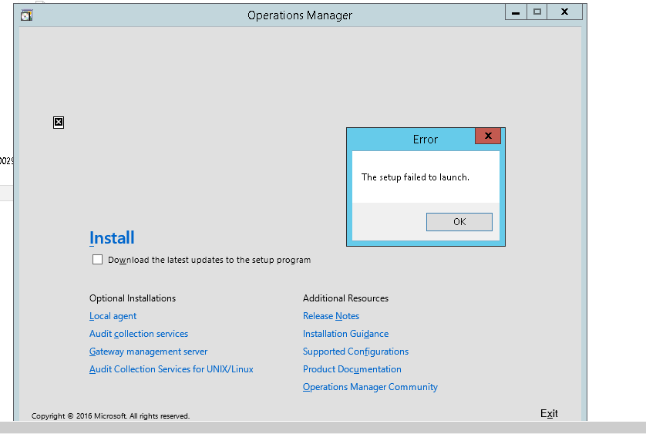Visit Operations Manager Community link
This screenshot has width=646, height=434.
pos(370,387)
